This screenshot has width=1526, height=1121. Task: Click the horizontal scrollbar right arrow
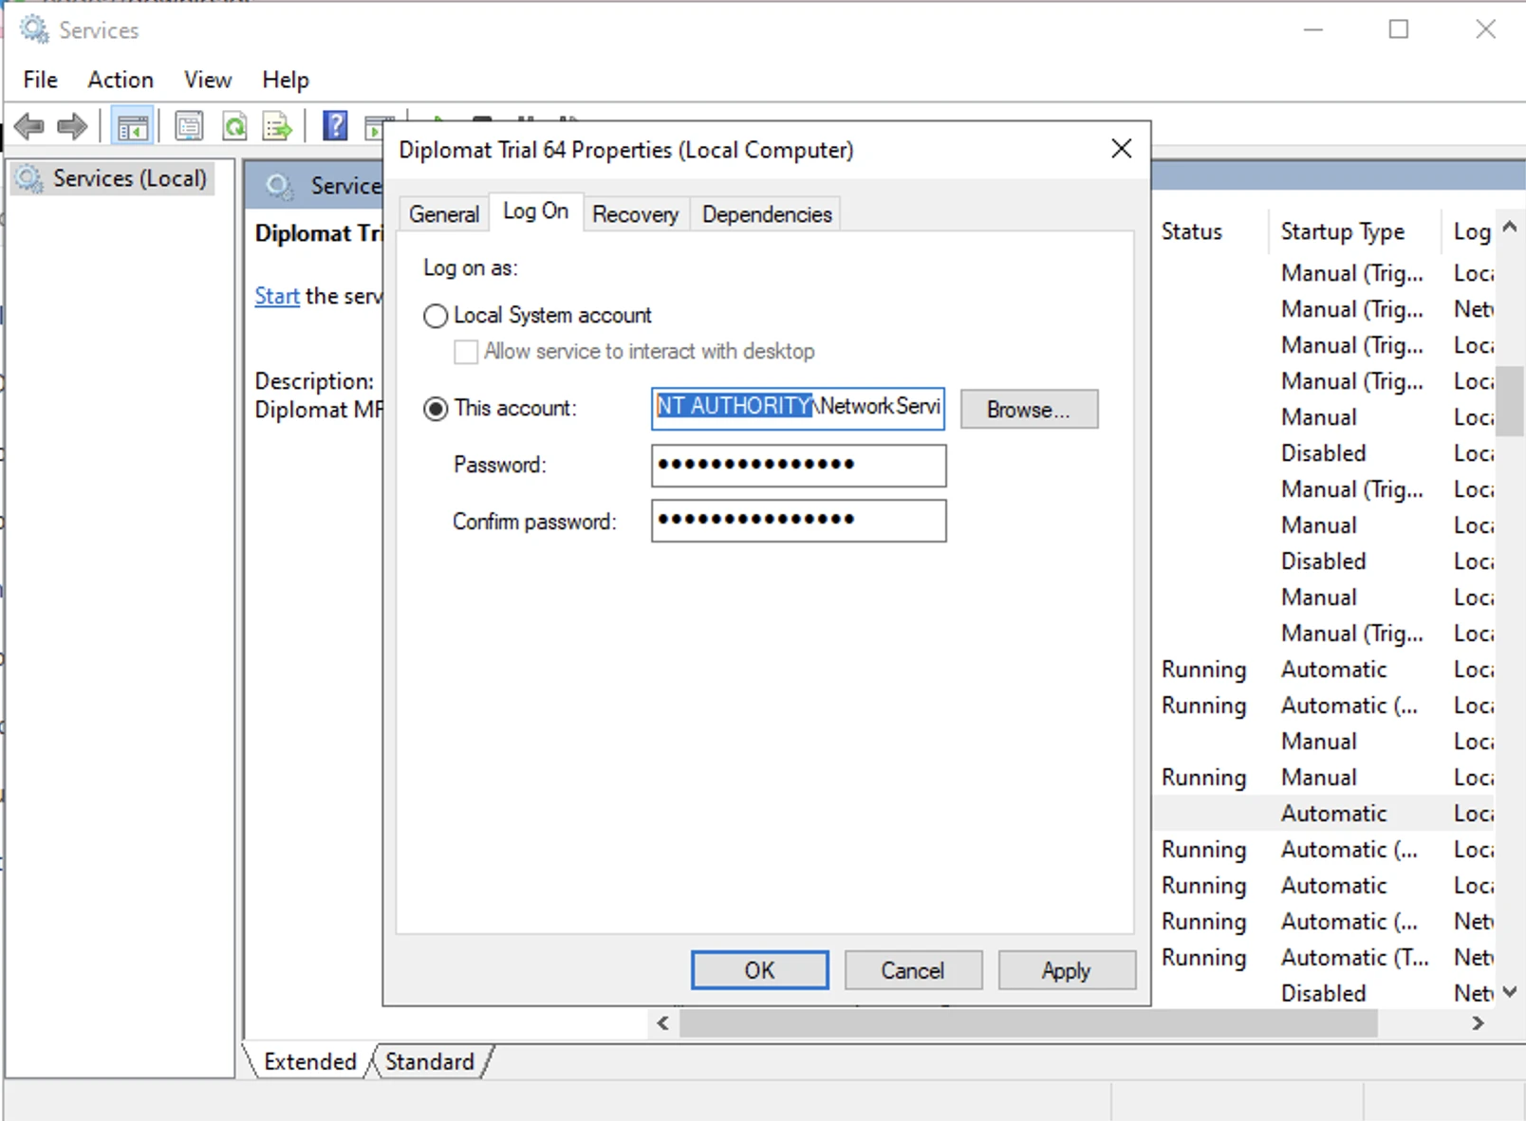[1478, 1023]
